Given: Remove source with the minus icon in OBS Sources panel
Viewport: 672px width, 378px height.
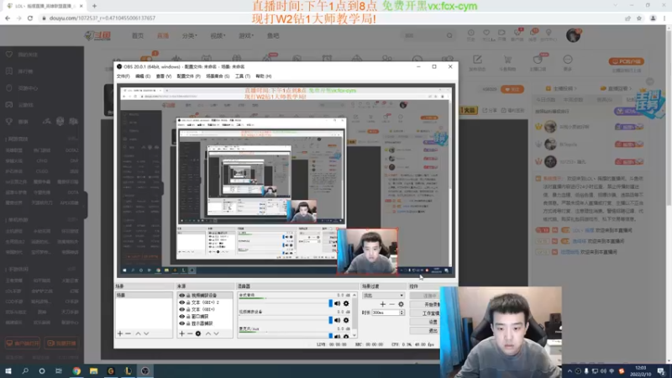Looking at the screenshot, I should click(x=190, y=333).
